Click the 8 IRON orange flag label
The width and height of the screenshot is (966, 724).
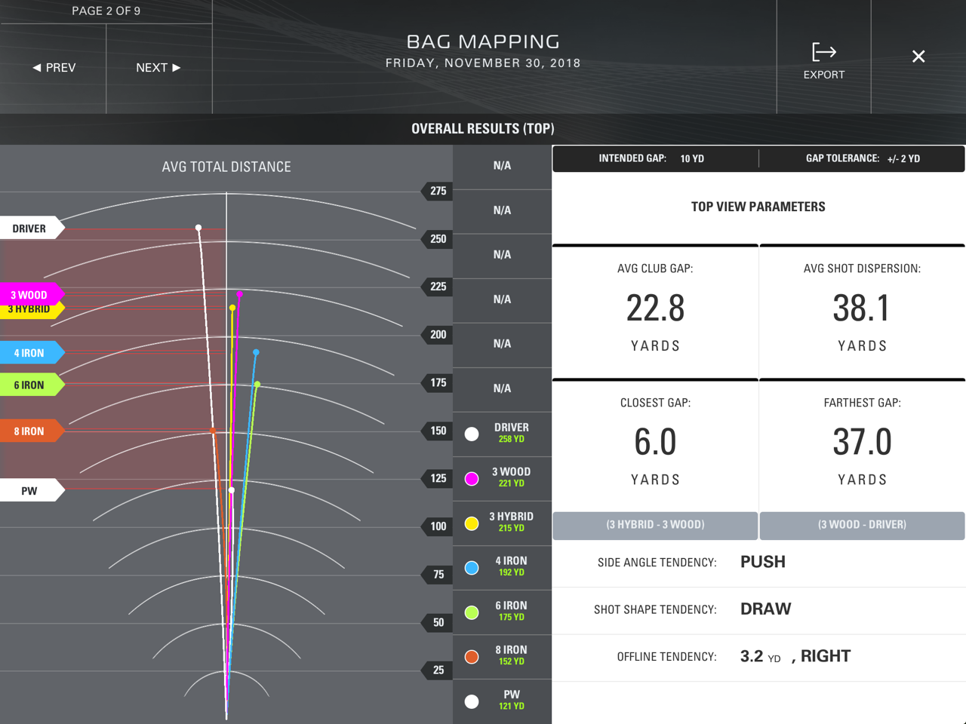[32, 431]
